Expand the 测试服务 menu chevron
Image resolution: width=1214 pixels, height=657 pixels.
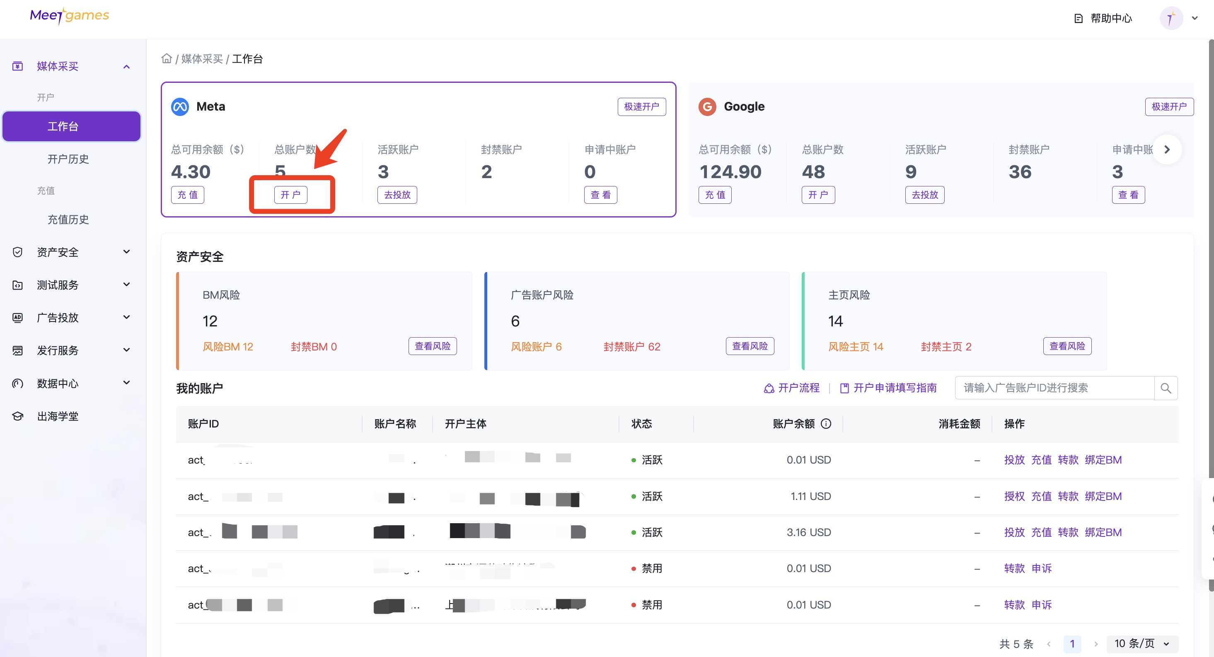[126, 284]
